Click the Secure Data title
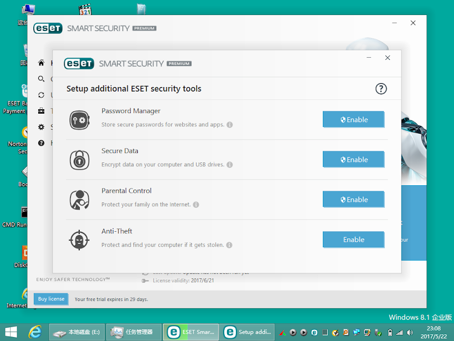This screenshot has width=454, height=341. point(120,151)
